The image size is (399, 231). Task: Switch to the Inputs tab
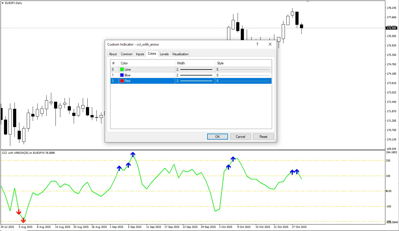[140, 54]
